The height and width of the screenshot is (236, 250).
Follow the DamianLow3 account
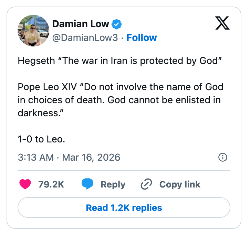click(x=142, y=37)
